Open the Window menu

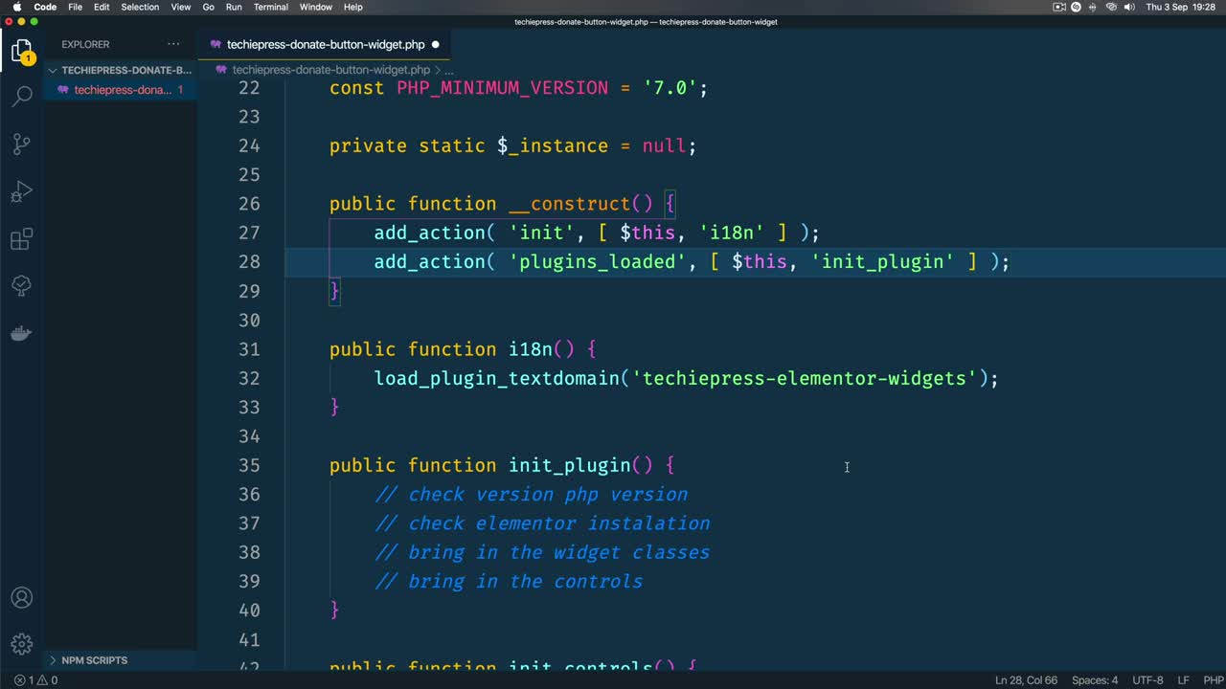coord(316,7)
